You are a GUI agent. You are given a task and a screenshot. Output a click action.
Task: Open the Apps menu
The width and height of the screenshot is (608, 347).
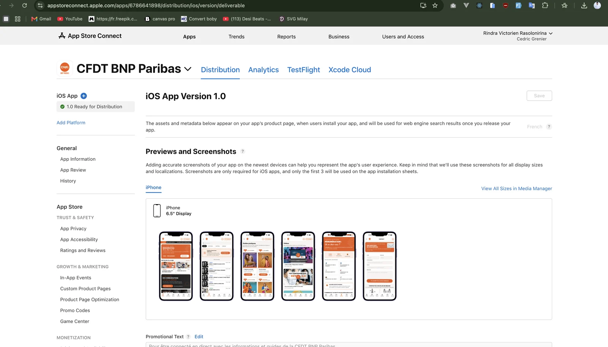[189, 36]
